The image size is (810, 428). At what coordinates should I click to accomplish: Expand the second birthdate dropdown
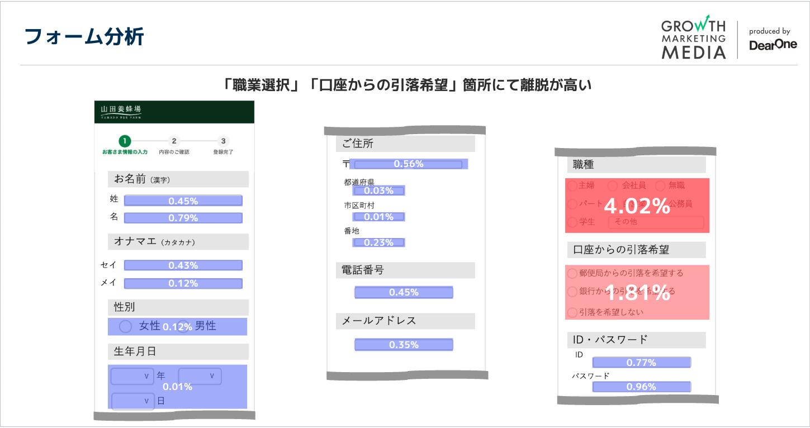(x=200, y=375)
